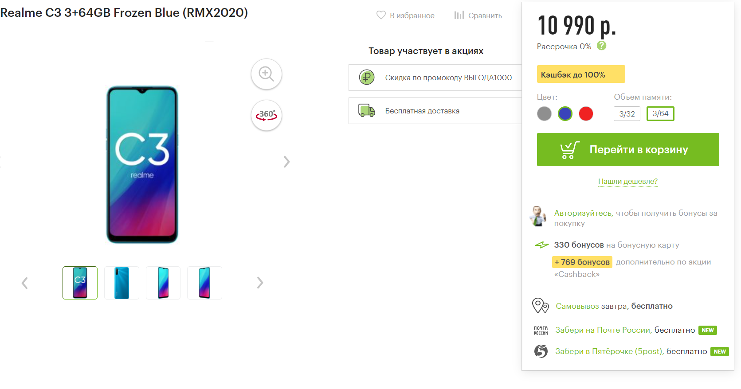Select the 3/32 memory option

[x=627, y=114]
